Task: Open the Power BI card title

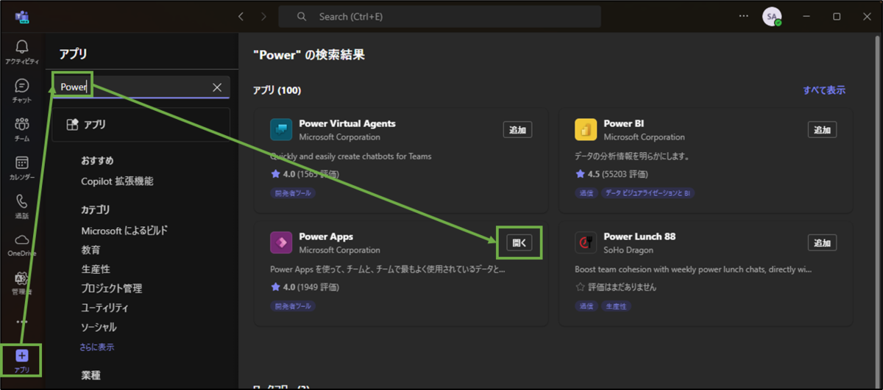Action: coord(624,123)
